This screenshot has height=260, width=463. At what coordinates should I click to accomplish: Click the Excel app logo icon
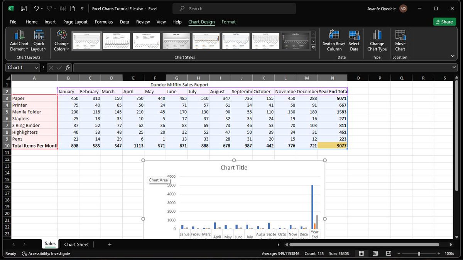[10, 8]
